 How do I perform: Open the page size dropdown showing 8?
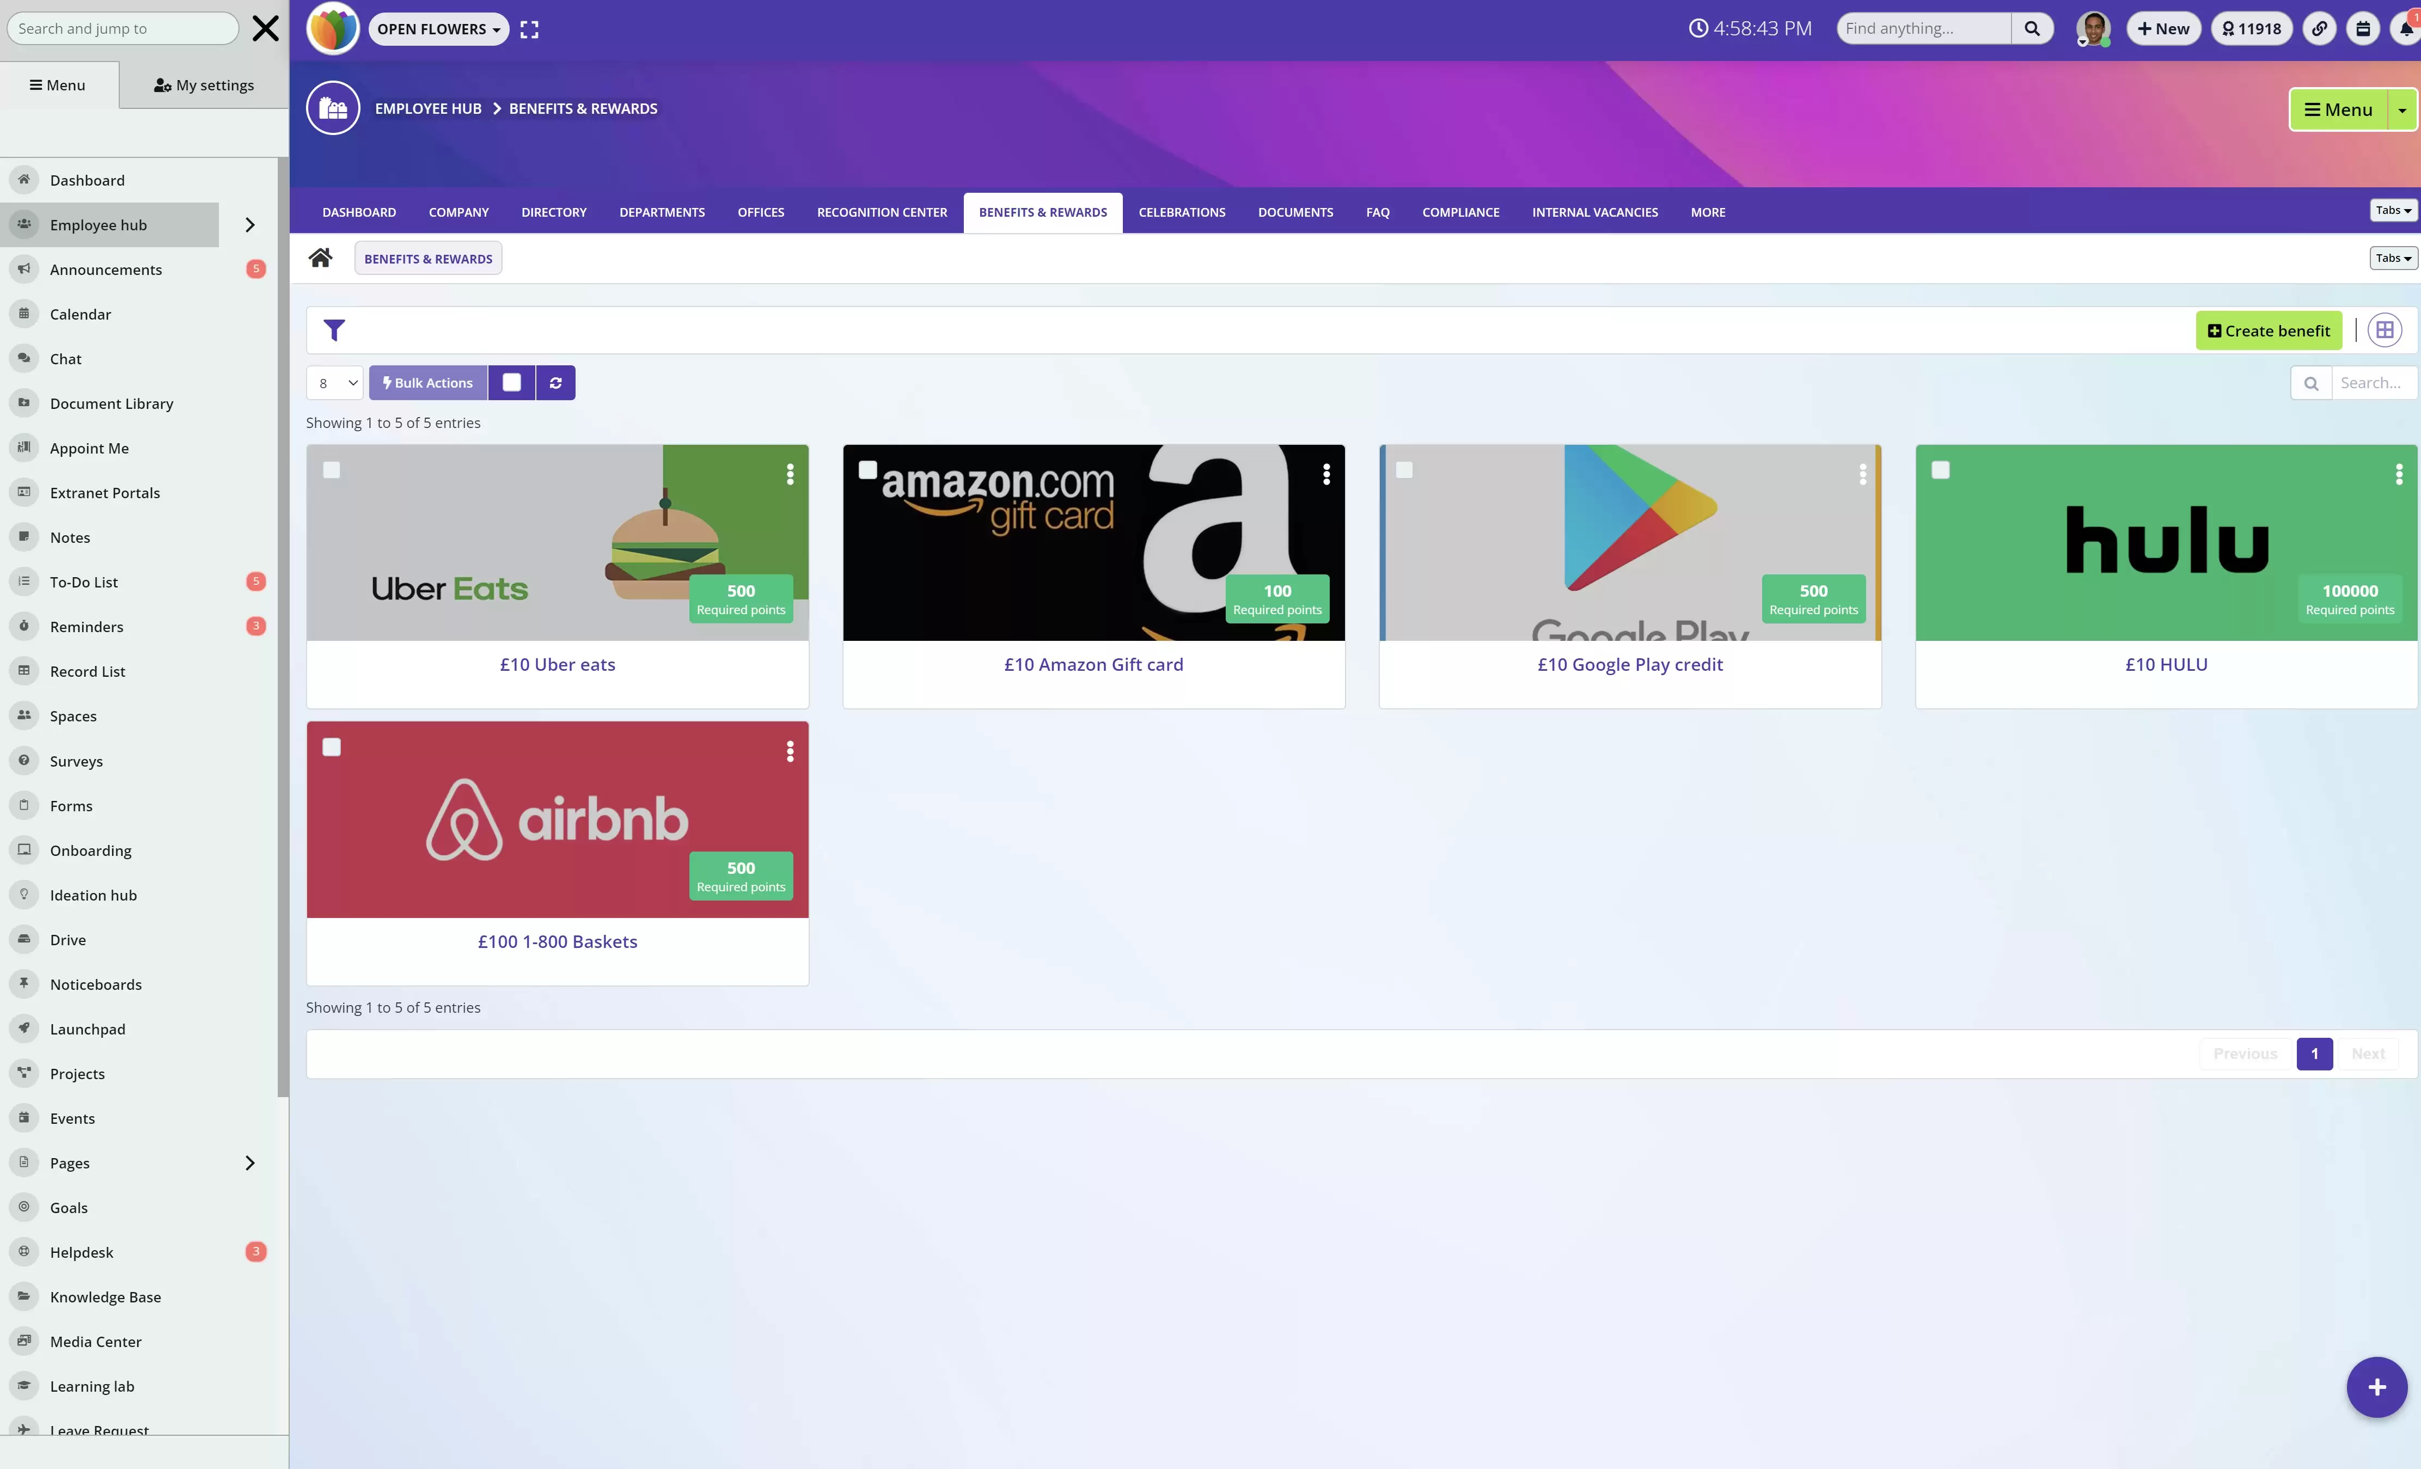(x=335, y=383)
